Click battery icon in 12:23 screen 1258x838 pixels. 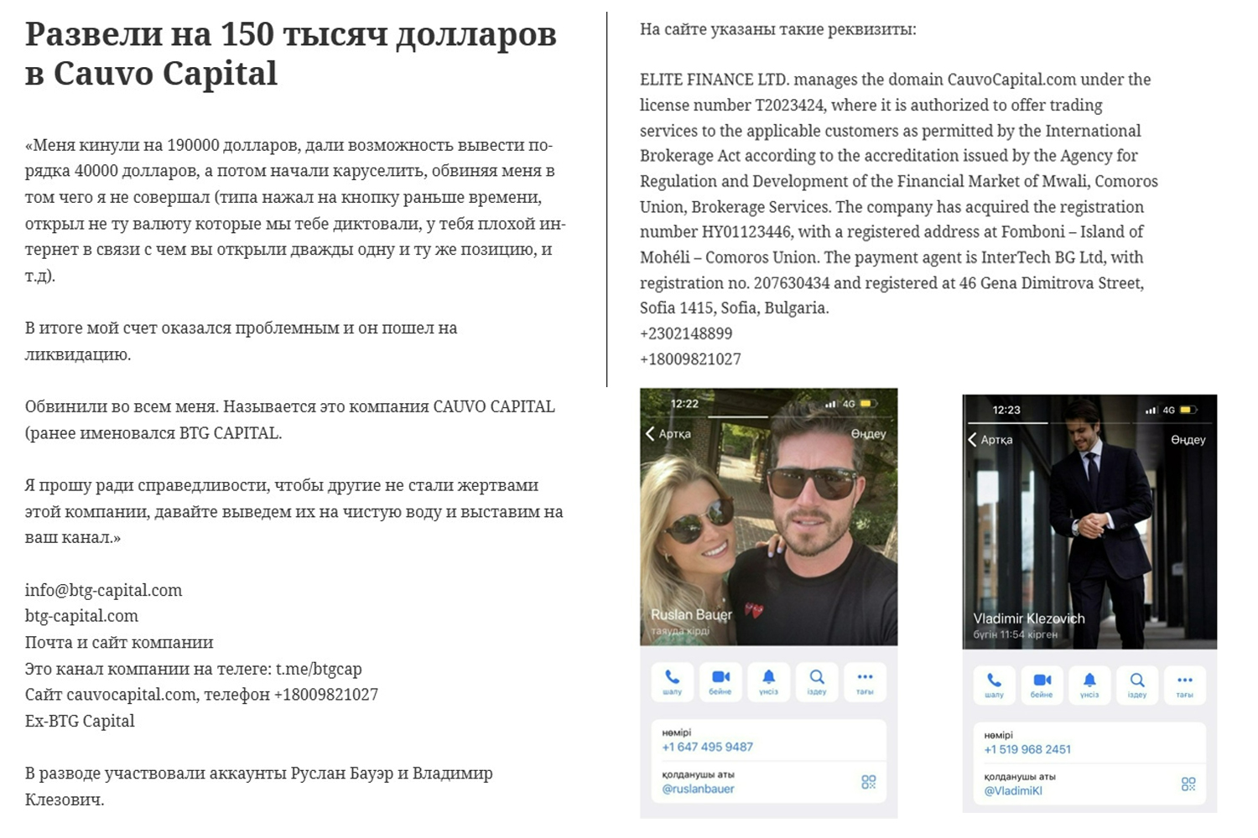(1189, 410)
